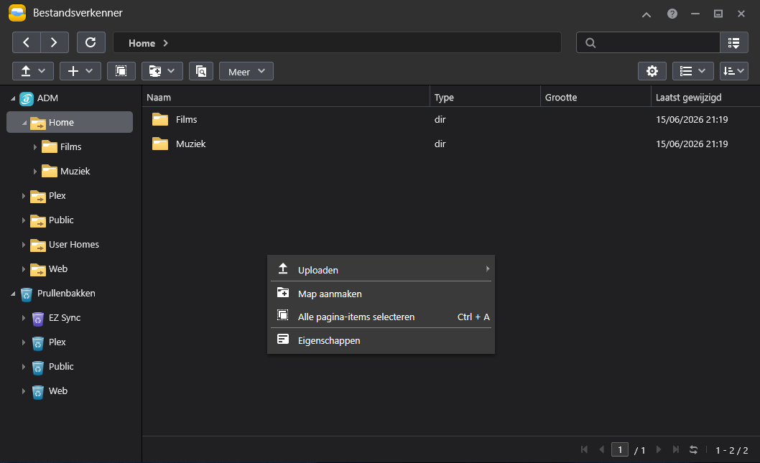Click the page refresh icon in footer
The image size is (760, 463).
694,450
